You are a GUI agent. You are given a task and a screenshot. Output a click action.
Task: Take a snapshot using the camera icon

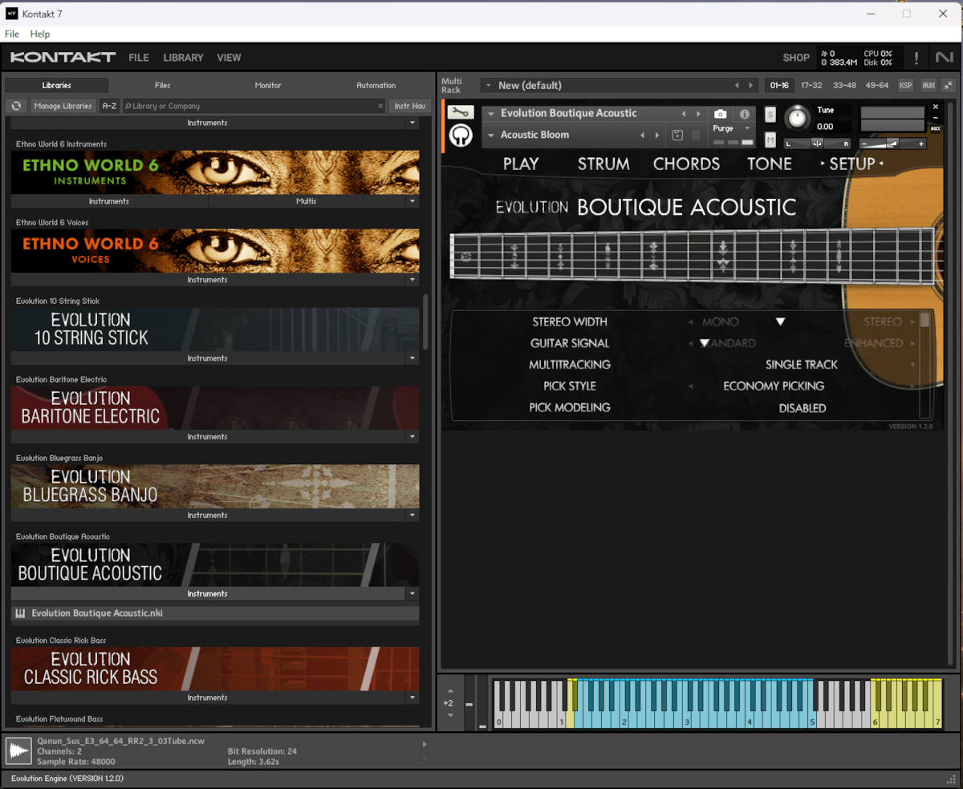(721, 114)
